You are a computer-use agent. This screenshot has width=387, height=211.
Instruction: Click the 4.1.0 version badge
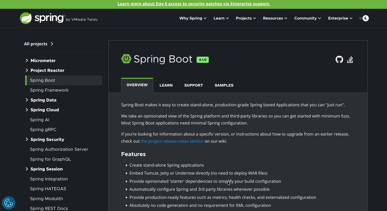coord(202,60)
